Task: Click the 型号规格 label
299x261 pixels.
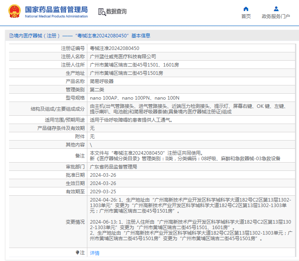Action: (75, 98)
